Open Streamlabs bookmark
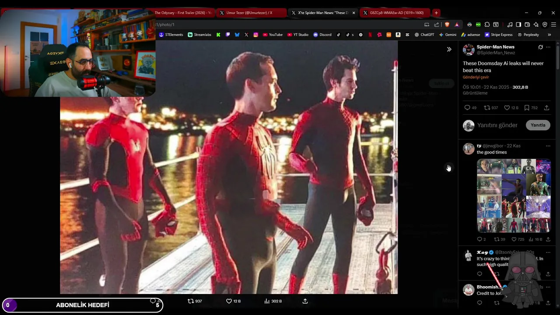 pyautogui.click(x=199, y=35)
